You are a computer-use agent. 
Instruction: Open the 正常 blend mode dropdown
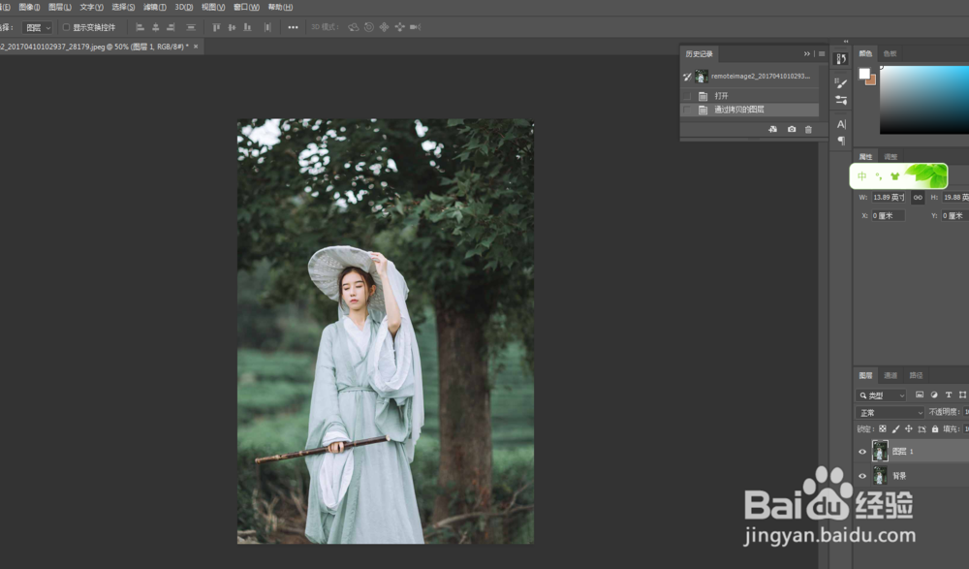[891, 413]
